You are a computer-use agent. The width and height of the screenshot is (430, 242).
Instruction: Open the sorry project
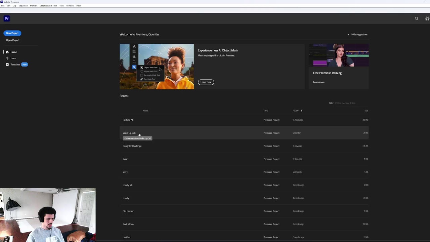point(244,172)
